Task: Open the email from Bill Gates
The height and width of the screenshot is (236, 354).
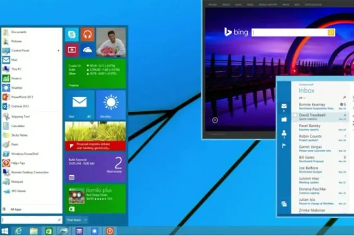Action: [320, 159]
